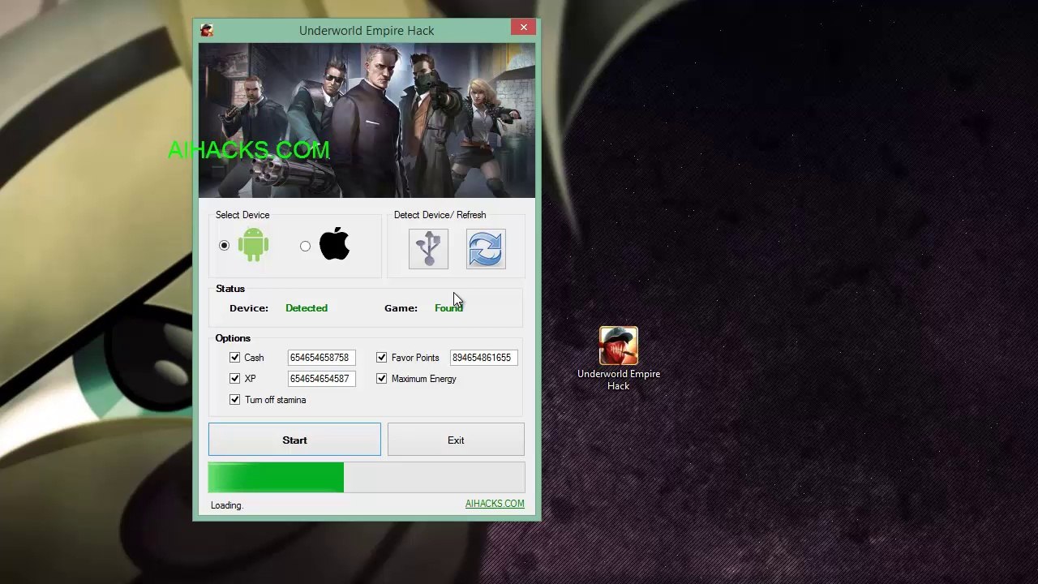Click the "Found" game status text
This screenshot has height=584, width=1038.
pyautogui.click(x=448, y=308)
